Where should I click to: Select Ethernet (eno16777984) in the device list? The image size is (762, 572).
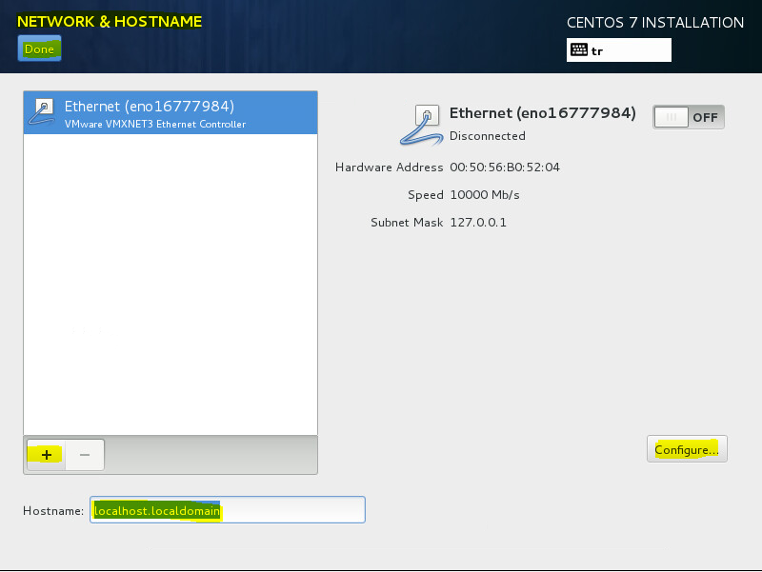pyautogui.click(x=170, y=112)
